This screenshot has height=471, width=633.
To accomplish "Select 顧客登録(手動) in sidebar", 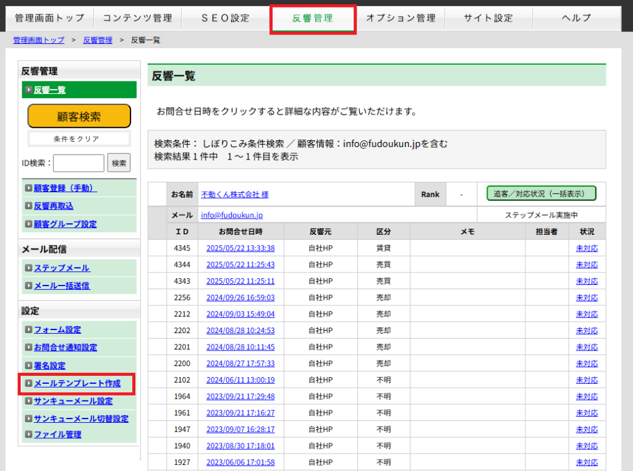I will (x=65, y=188).
